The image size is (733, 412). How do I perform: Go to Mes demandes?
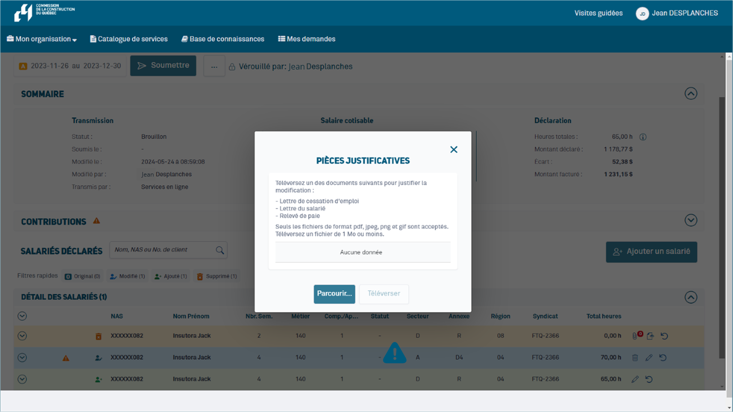click(307, 39)
